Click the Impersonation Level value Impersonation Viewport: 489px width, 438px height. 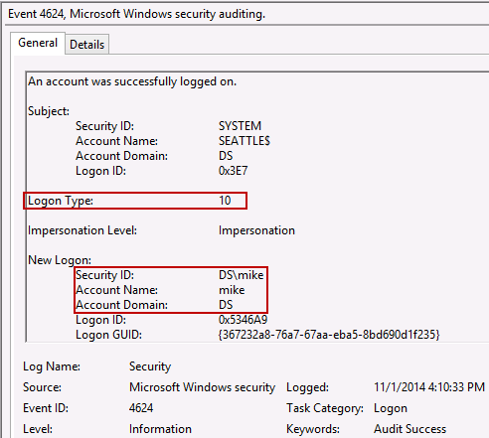pos(256,230)
